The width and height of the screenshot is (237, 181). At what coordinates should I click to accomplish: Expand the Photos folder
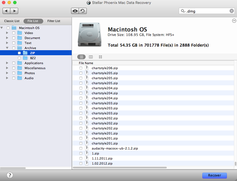pyautogui.click(x=7, y=73)
